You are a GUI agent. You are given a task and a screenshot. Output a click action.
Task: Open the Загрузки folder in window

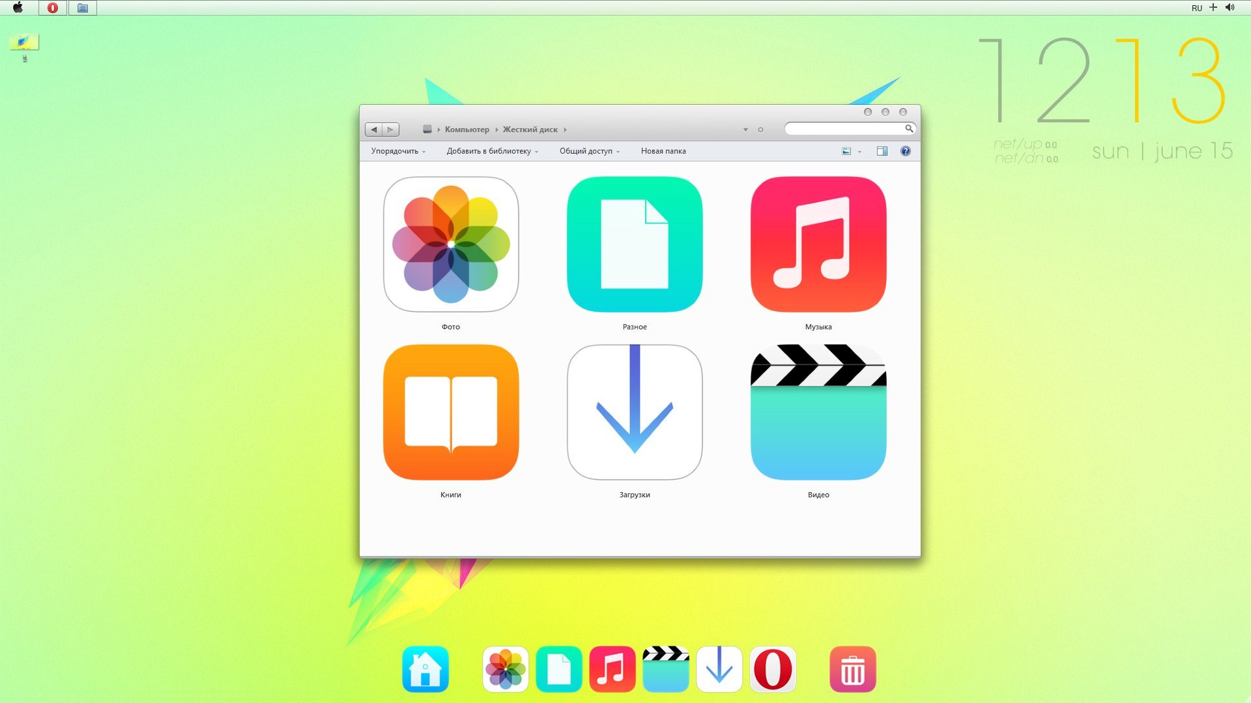click(635, 412)
